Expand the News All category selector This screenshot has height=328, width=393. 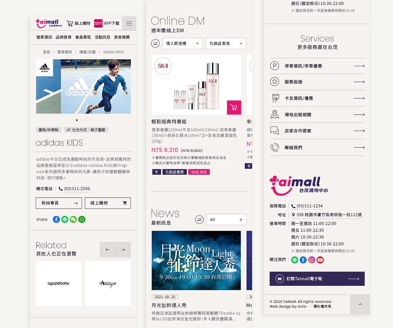pos(226,220)
